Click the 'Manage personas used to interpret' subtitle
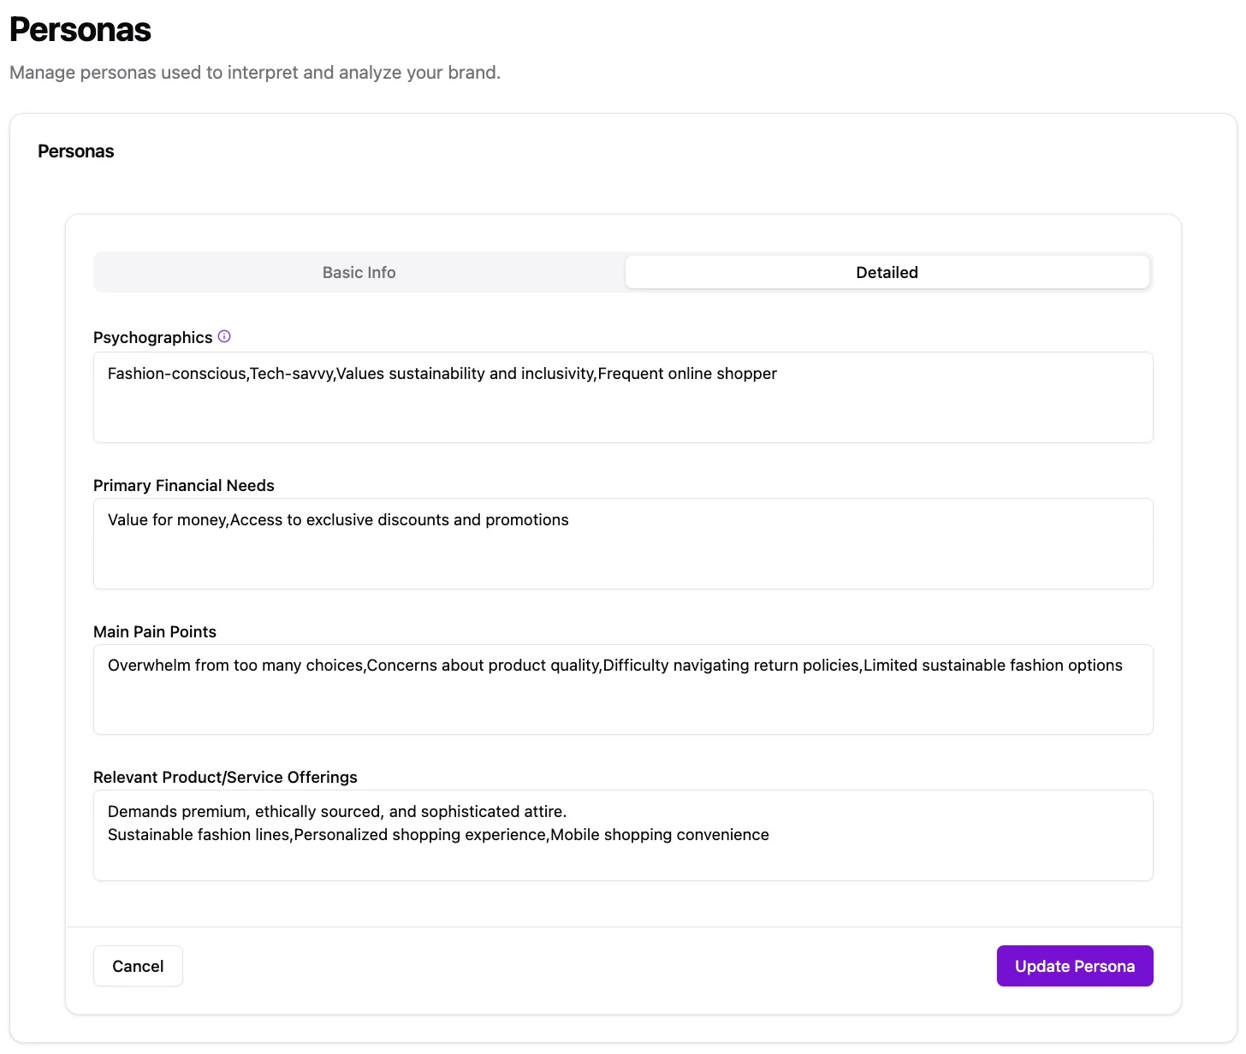The width and height of the screenshot is (1246, 1054). coord(254,73)
